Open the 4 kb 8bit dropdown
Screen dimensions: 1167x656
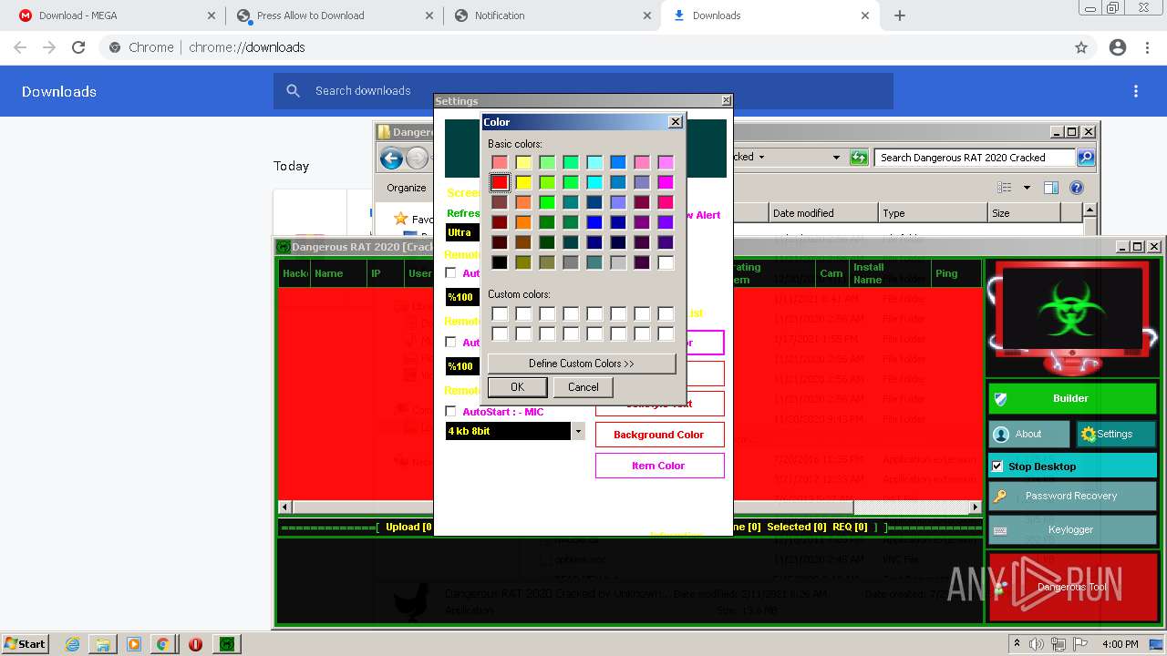click(578, 432)
